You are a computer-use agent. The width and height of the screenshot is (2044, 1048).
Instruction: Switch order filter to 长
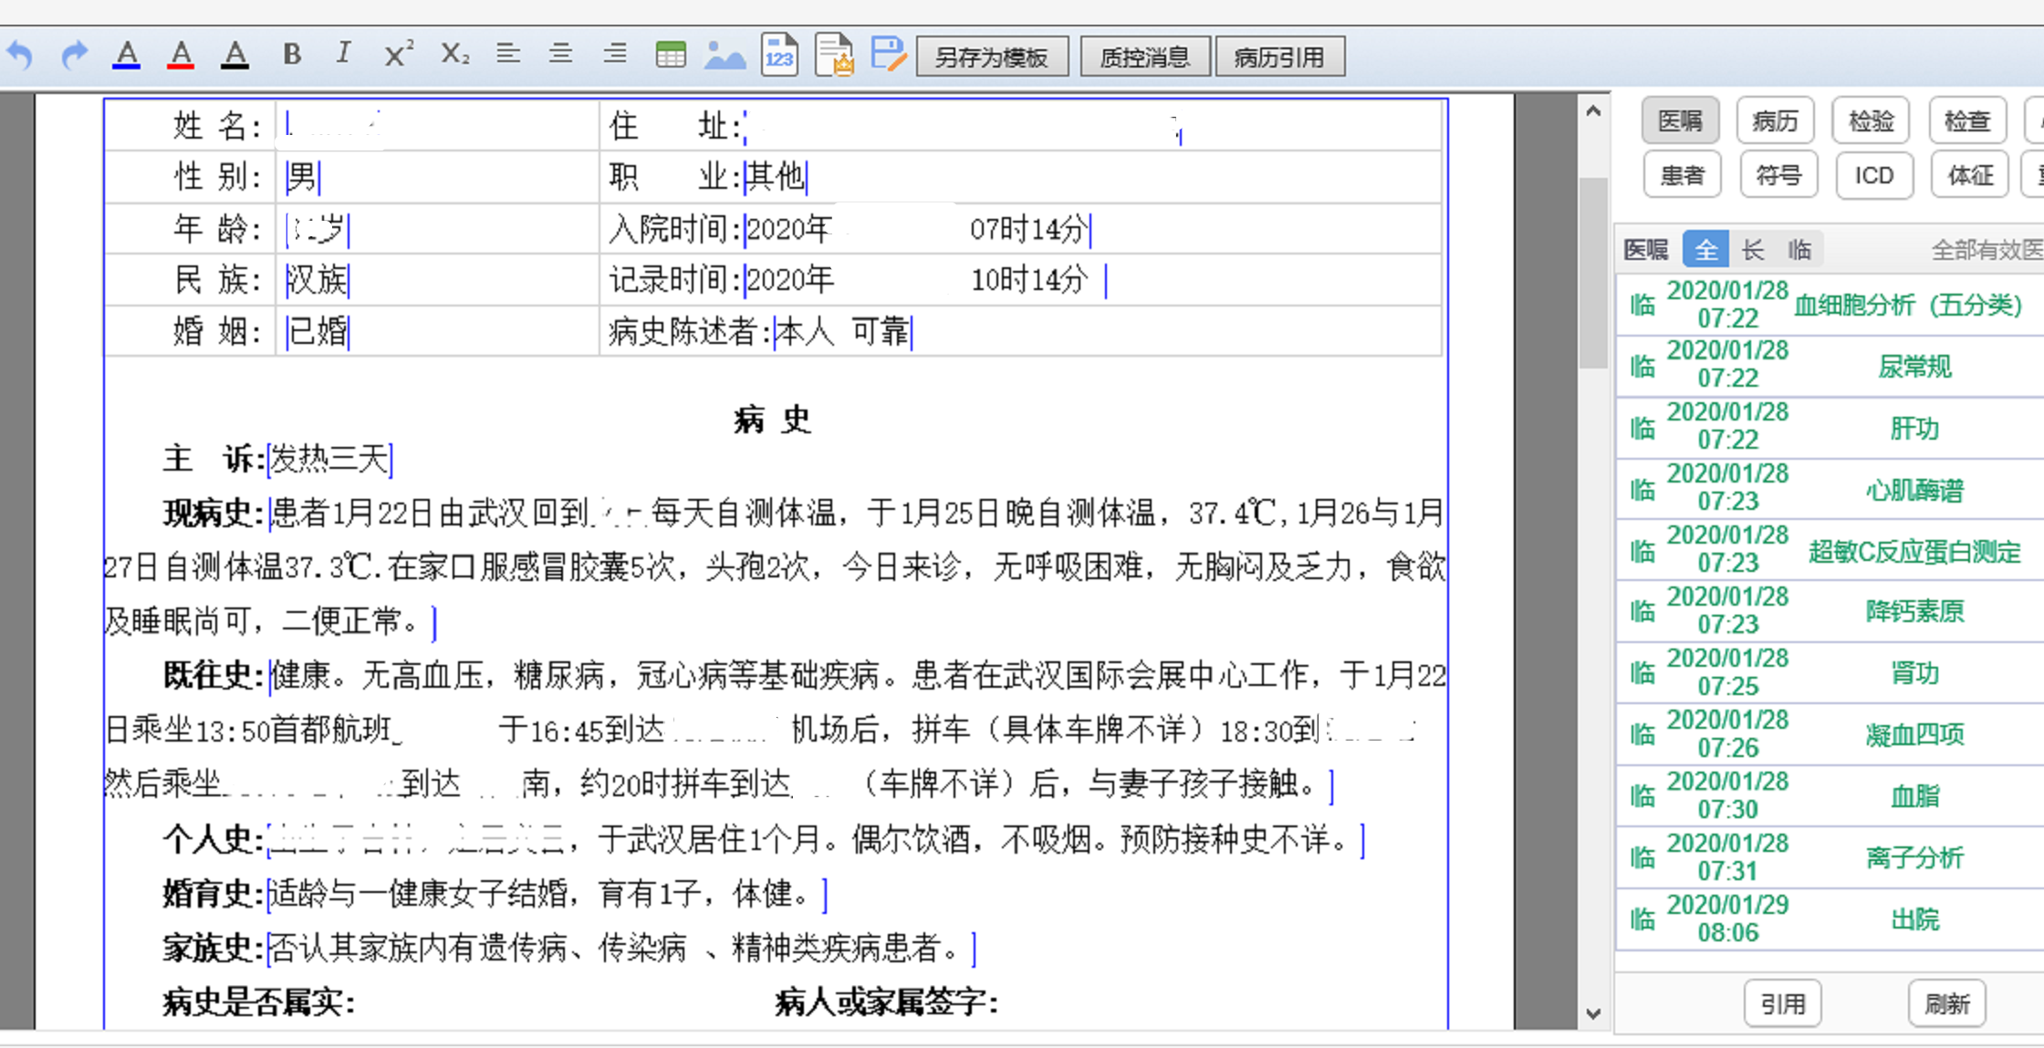[1753, 249]
